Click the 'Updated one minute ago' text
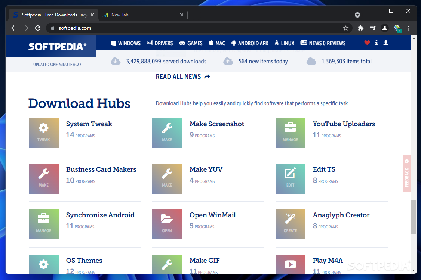 57,64
